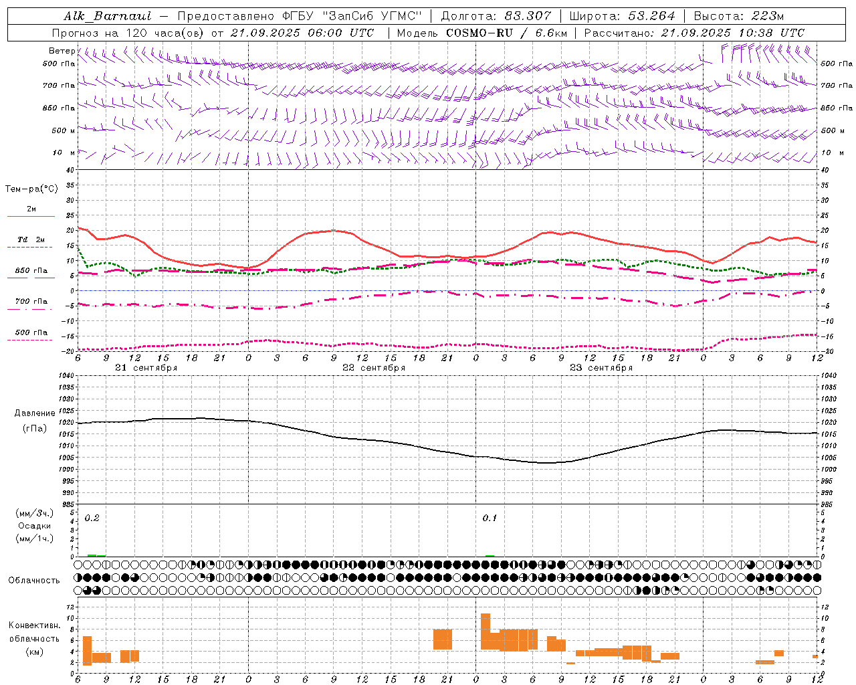Image resolution: width=856 pixels, height=685 pixels.
Task: Click the left 1040 pressure axis value
Action: click(67, 376)
